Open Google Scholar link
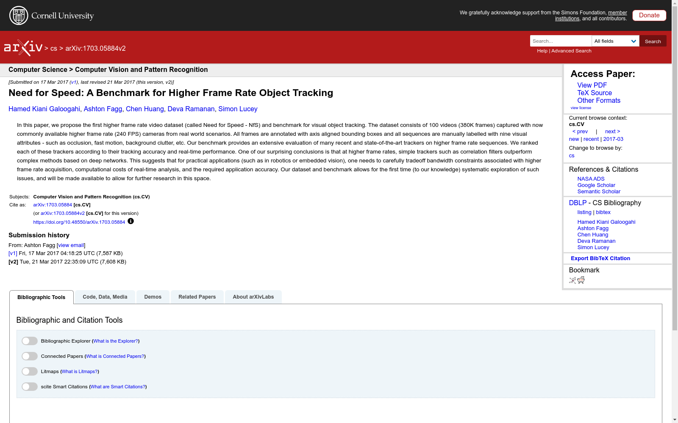 point(596,185)
